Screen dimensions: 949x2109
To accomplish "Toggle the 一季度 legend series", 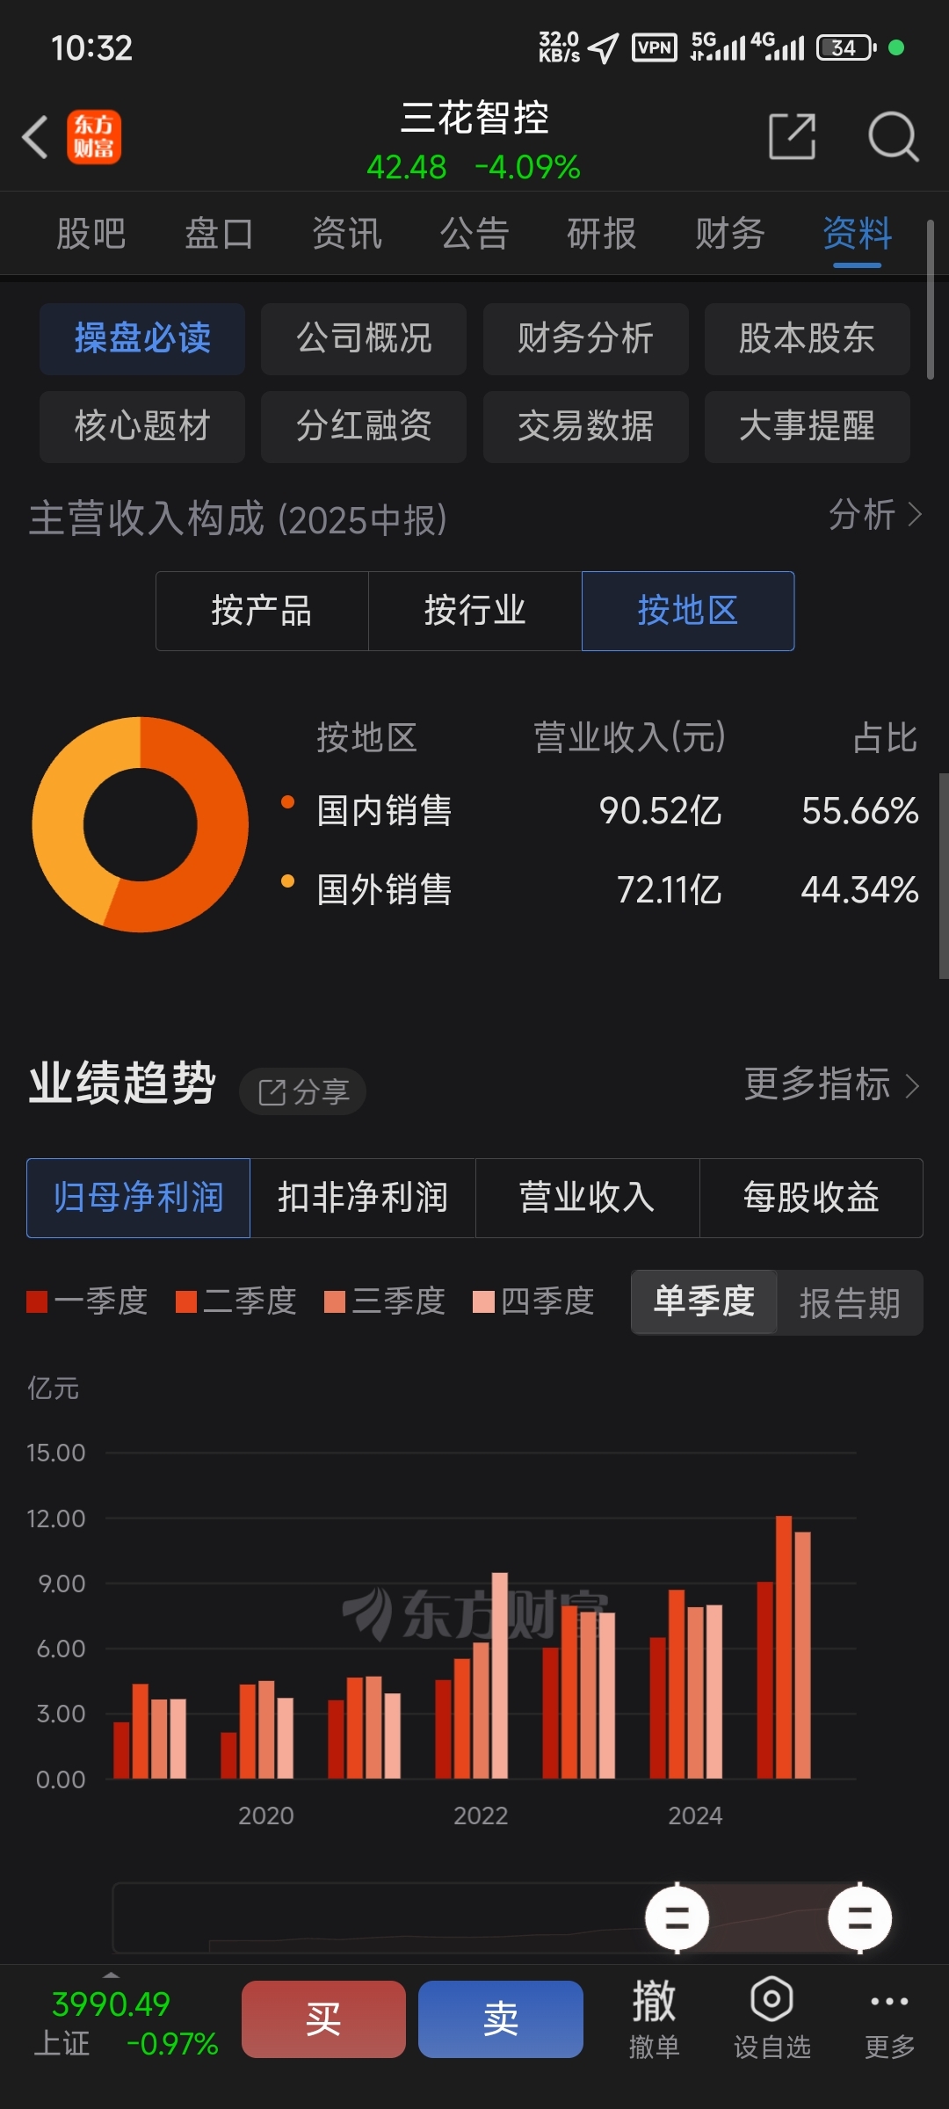I will (x=87, y=1301).
